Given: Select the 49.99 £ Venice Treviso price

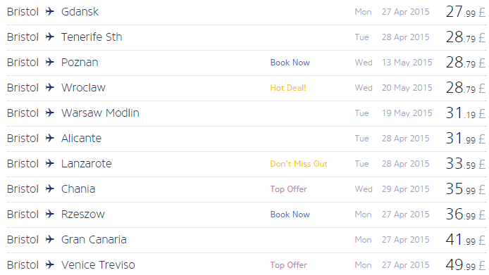Looking at the screenshot, I should (x=466, y=265).
